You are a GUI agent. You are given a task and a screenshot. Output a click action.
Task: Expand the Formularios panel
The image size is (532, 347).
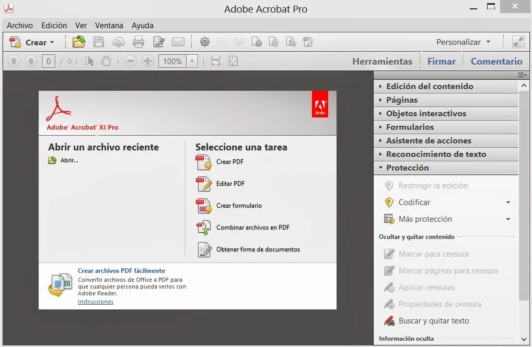[446, 127]
